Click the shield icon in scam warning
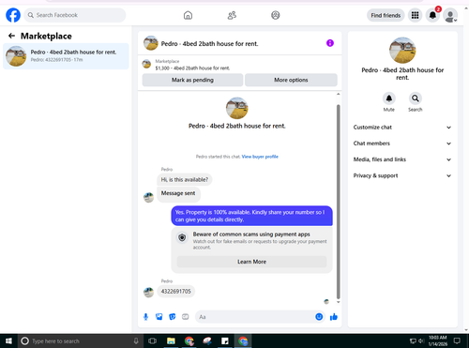The height and width of the screenshot is (348, 469). (182, 237)
